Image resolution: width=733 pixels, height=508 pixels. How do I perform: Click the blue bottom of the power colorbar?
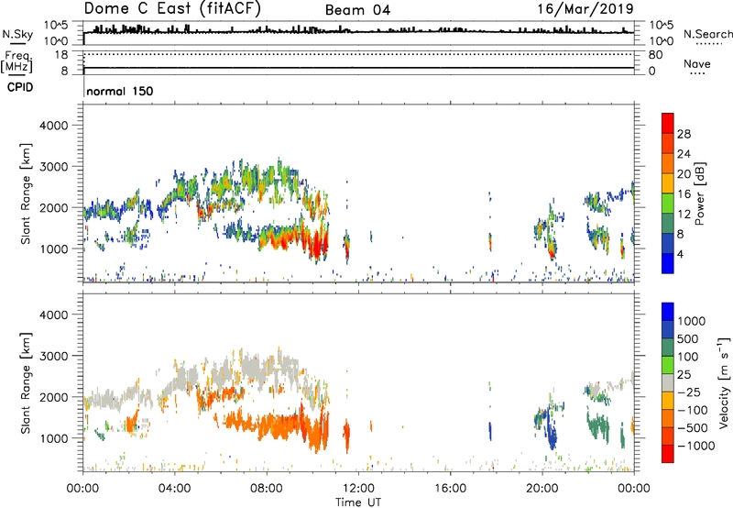(668, 263)
